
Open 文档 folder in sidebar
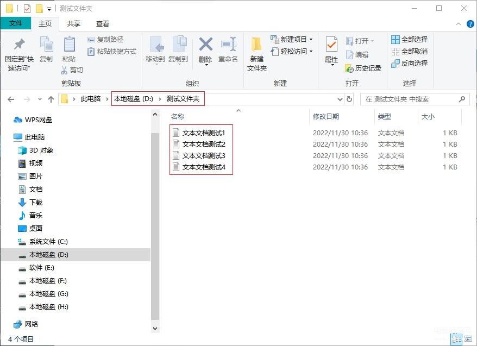point(30,190)
